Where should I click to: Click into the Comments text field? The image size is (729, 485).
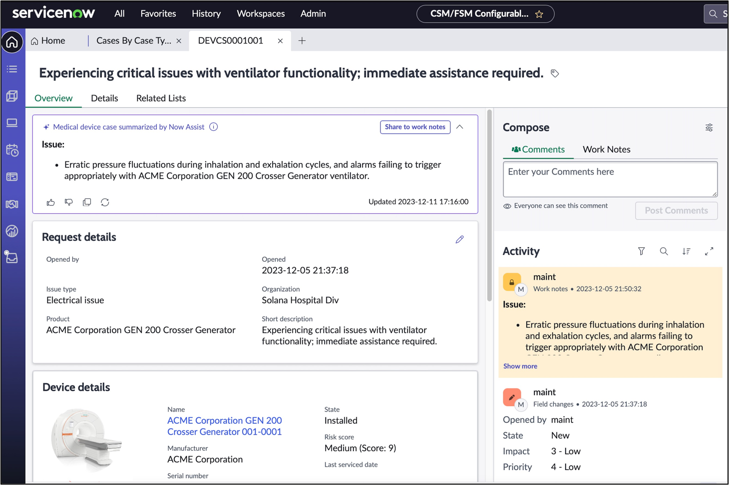tap(610, 179)
